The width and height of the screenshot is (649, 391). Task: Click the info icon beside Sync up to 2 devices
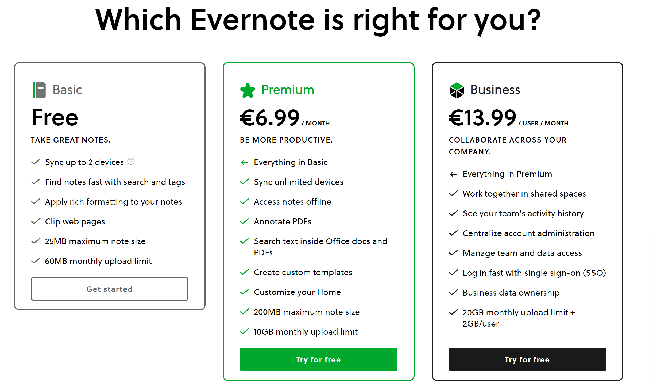point(131,162)
